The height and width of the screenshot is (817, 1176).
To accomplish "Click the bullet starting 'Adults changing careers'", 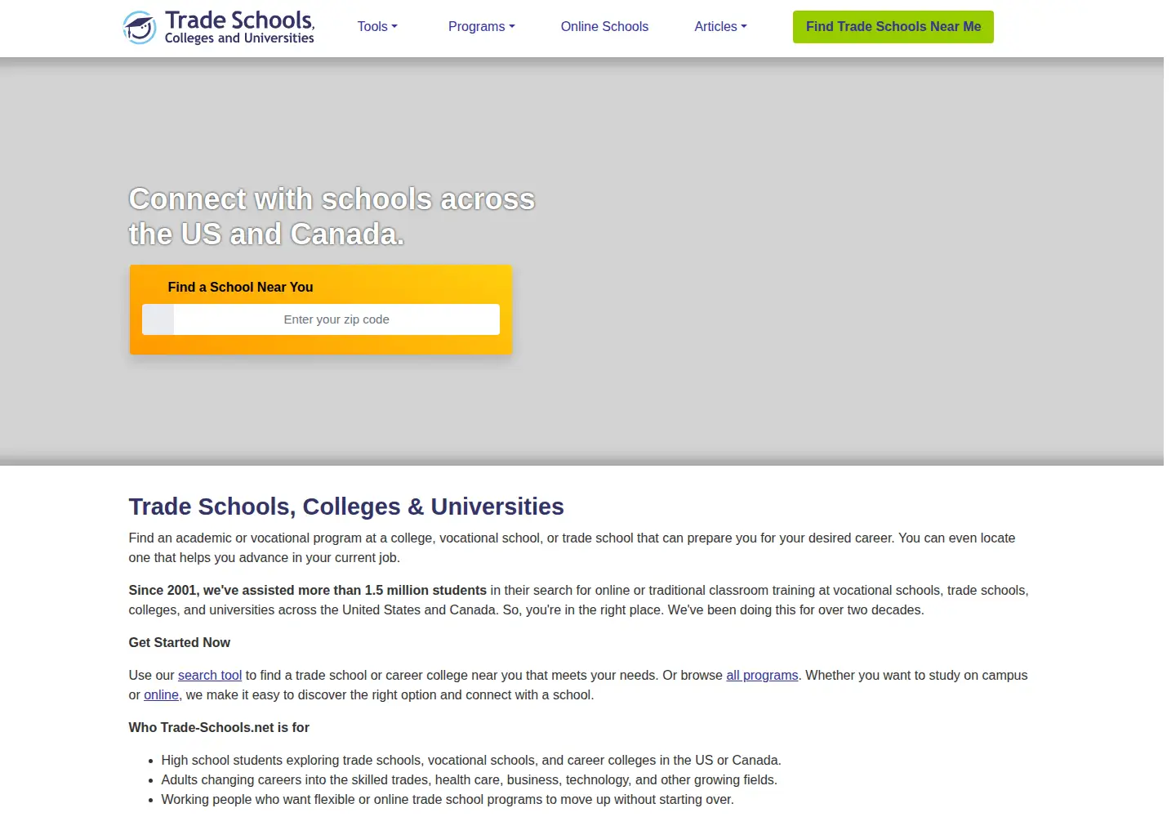I will [x=470, y=780].
